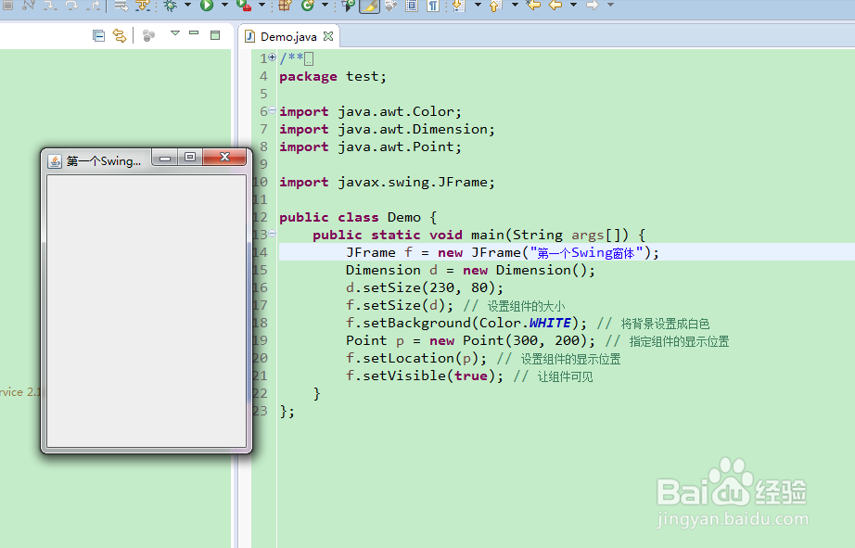
Task: Run the Demo application with the green Run icon
Action: [206, 8]
